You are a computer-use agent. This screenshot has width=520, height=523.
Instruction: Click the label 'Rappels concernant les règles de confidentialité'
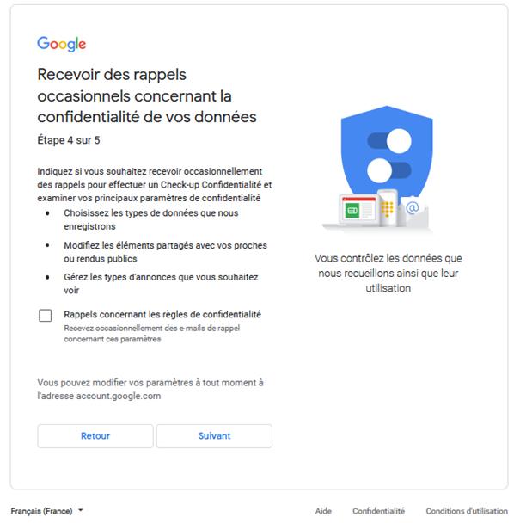(162, 314)
